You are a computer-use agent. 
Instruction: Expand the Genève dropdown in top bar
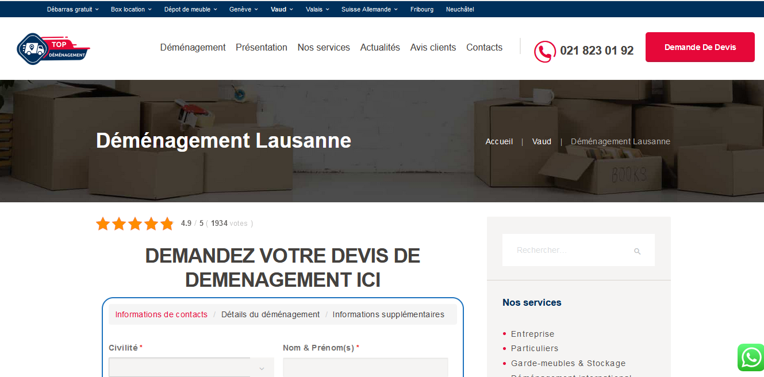click(x=243, y=9)
